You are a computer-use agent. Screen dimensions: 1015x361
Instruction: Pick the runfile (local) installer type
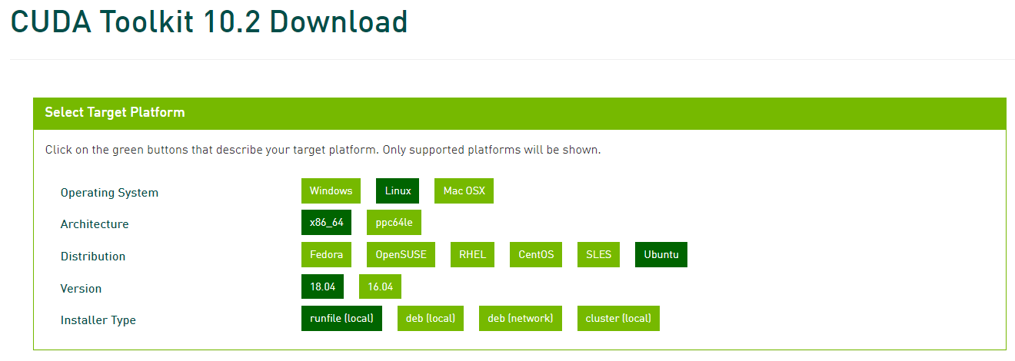[341, 319]
